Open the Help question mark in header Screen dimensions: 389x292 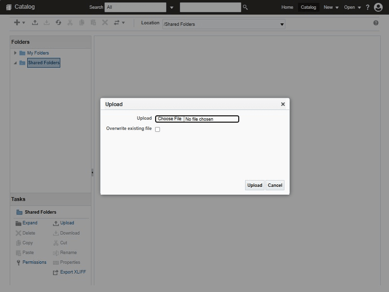coord(368,7)
